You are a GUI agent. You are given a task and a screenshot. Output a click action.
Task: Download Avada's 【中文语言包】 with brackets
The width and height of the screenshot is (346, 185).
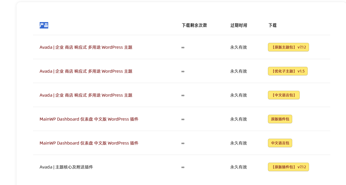(284, 95)
